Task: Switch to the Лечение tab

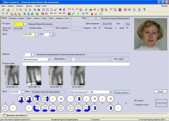Action: [x=59, y=18]
